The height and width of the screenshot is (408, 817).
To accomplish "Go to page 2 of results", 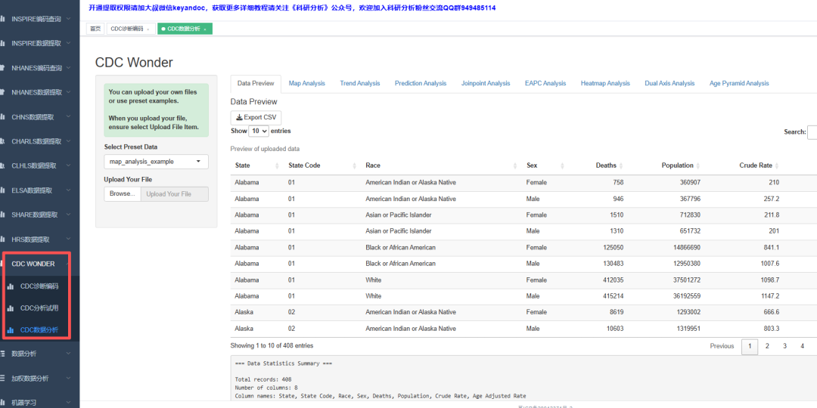I will (767, 346).
